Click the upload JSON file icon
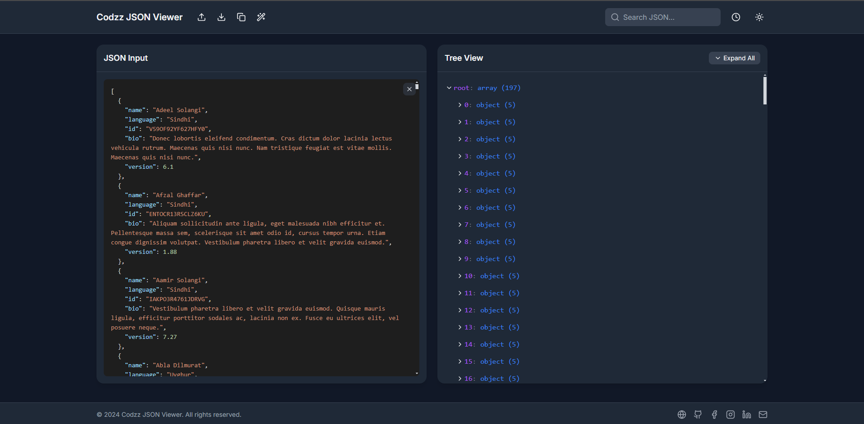This screenshot has height=424, width=864. pos(202,17)
